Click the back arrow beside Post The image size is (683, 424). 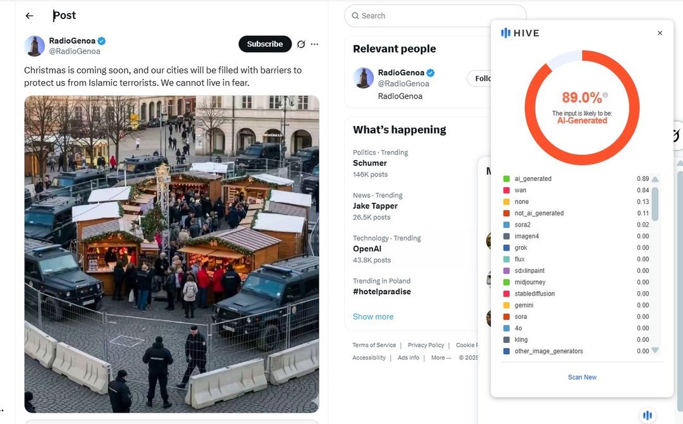click(x=29, y=16)
